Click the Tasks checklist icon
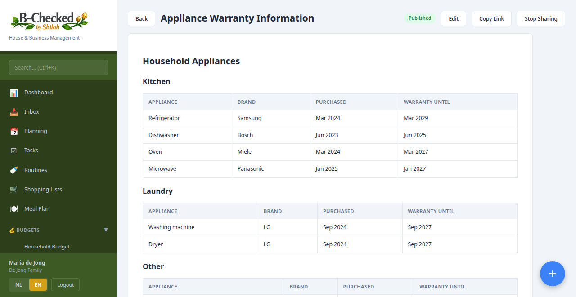 pyautogui.click(x=13, y=150)
